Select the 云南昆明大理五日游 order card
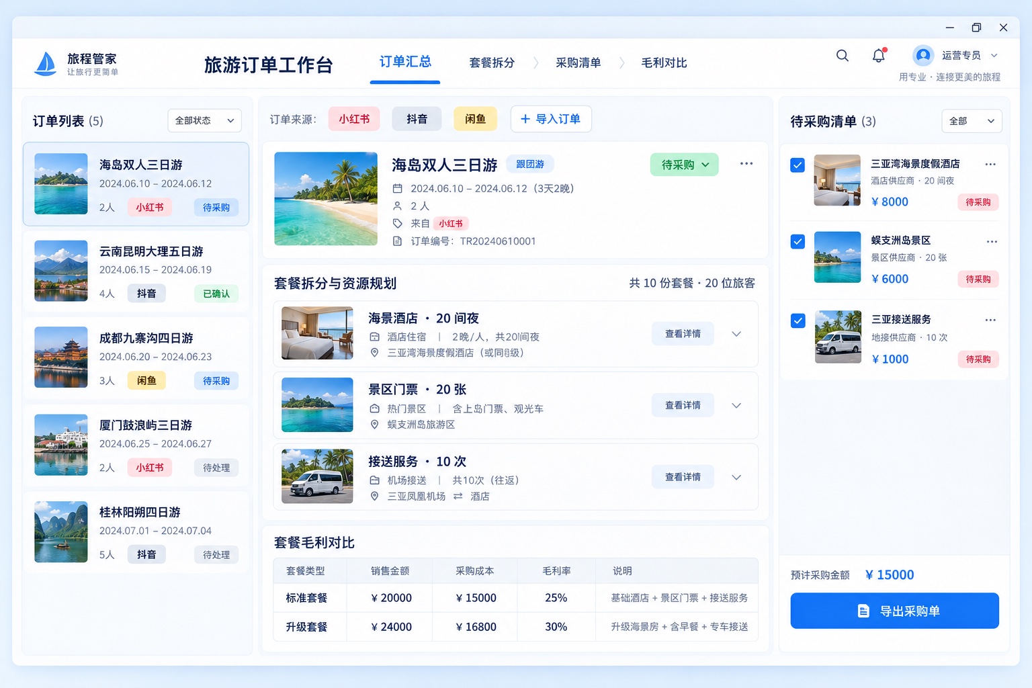1032x688 pixels. click(x=136, y=271)
